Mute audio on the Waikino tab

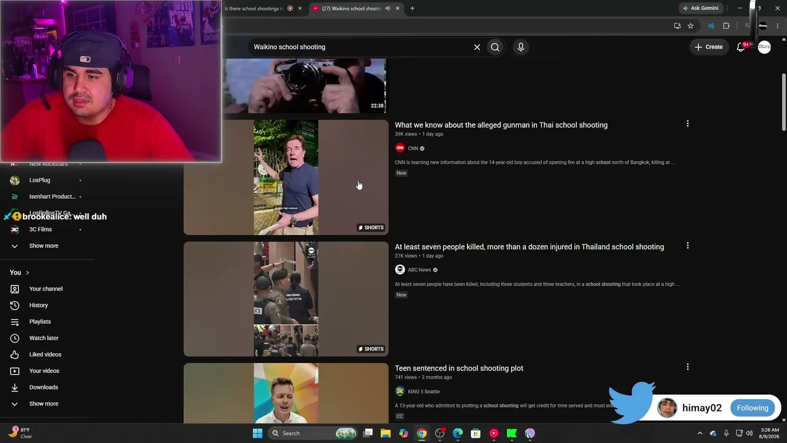coord(387,8)
